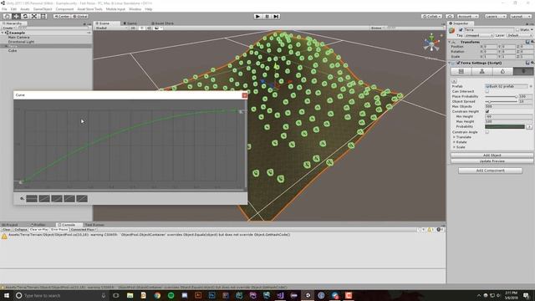Open the Account dropdown
The width and height of the screenshot is (535, 301).
pyautogui.click(x=468, y=17)
